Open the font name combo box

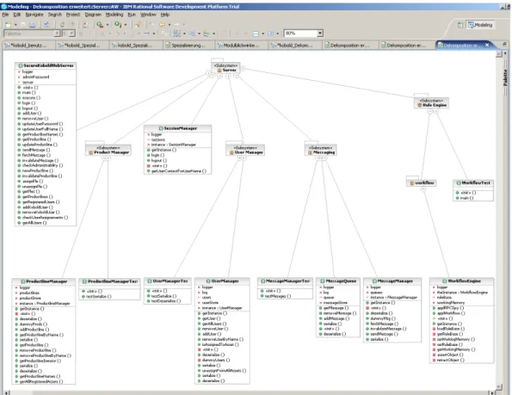click(x=32, y=34)
